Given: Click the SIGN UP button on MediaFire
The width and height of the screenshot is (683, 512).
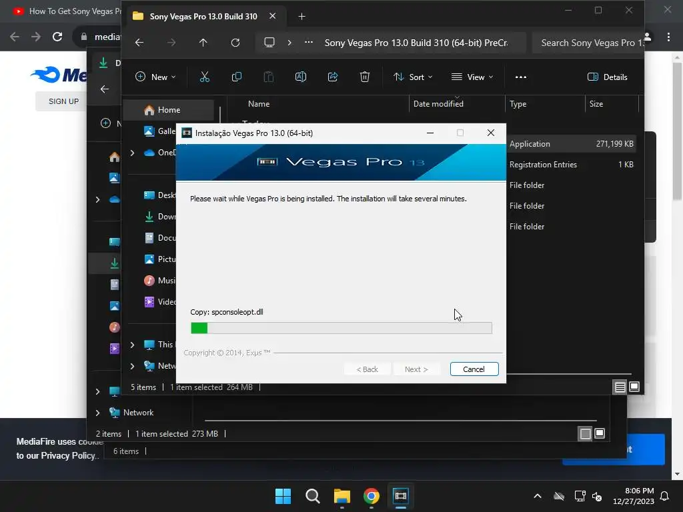Looking at the screenshot, I should tap(63, 101).
